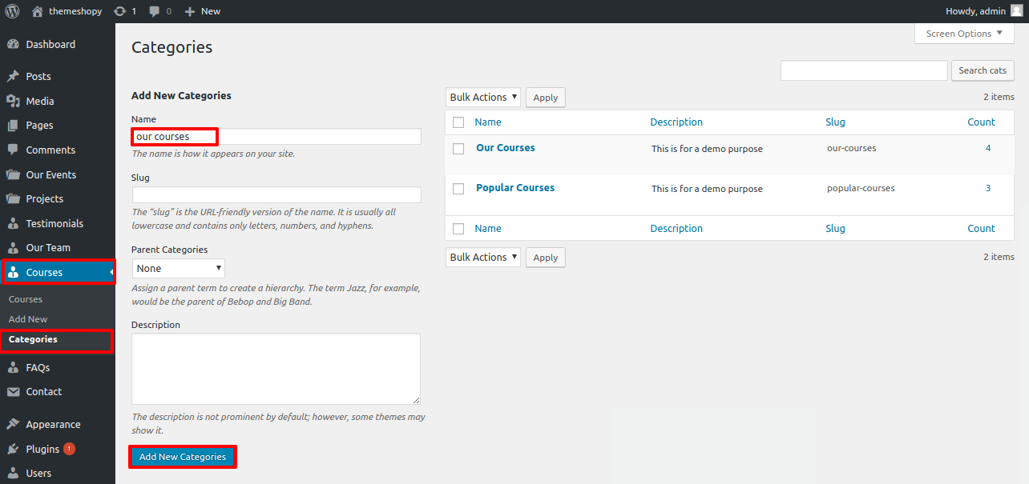Image resolution: width=1029 pixels, height=484 pixels.
Task: Click the WordPress logo icon
Action: (12, 11)
